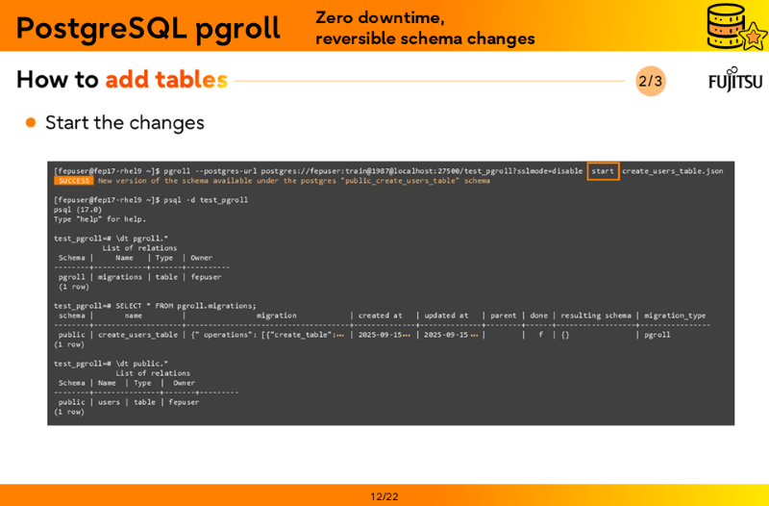Click 'Zero downtime, reversible schema changes' subtitle
The width and height of the screenshot is (769, 506).
pos(425,28)
